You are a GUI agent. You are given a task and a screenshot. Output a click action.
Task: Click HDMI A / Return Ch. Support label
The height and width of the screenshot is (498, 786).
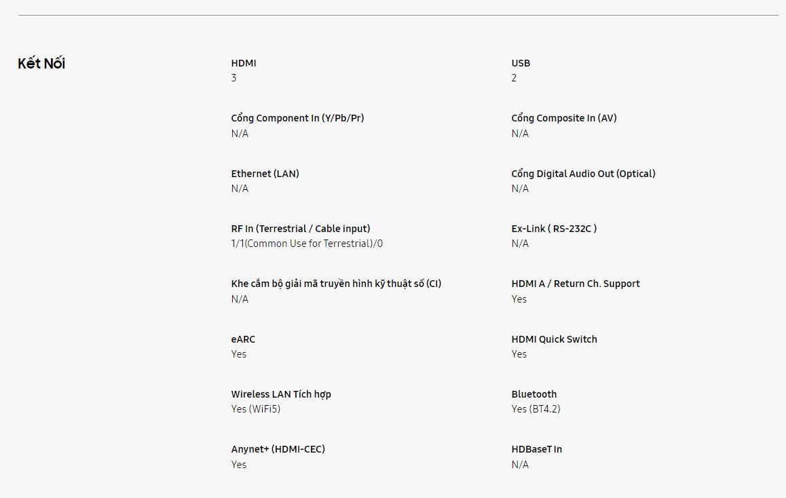pos(576,284)
